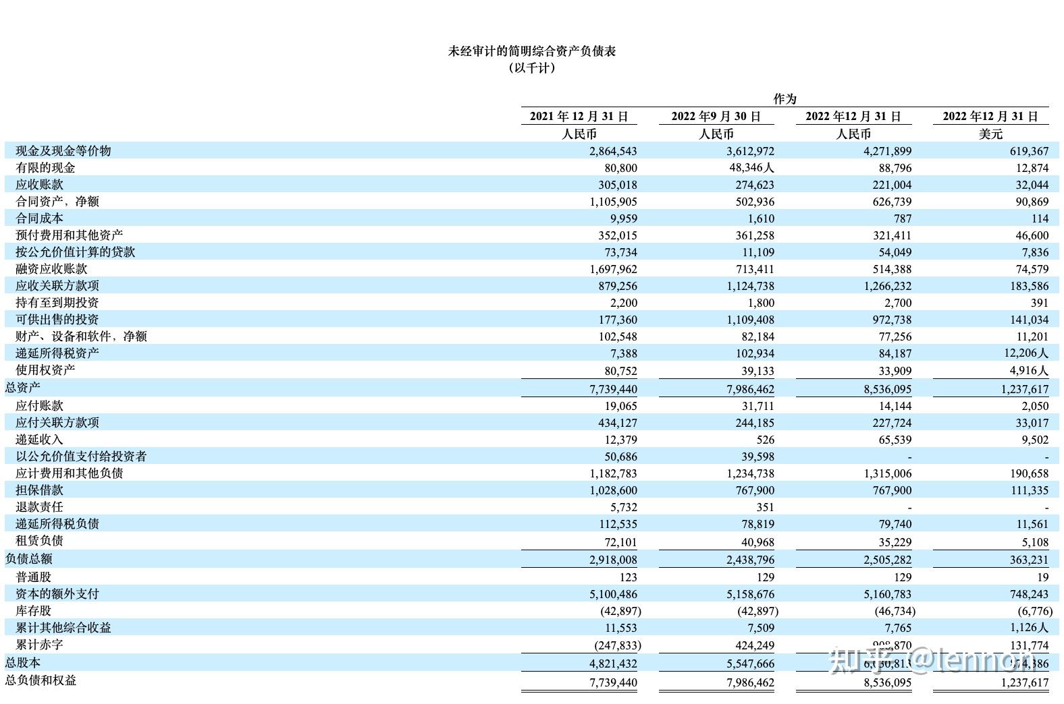Screen dimensions: 1064x704
Task: Select value 1,697,962
Action: click(x=613, y=269)
